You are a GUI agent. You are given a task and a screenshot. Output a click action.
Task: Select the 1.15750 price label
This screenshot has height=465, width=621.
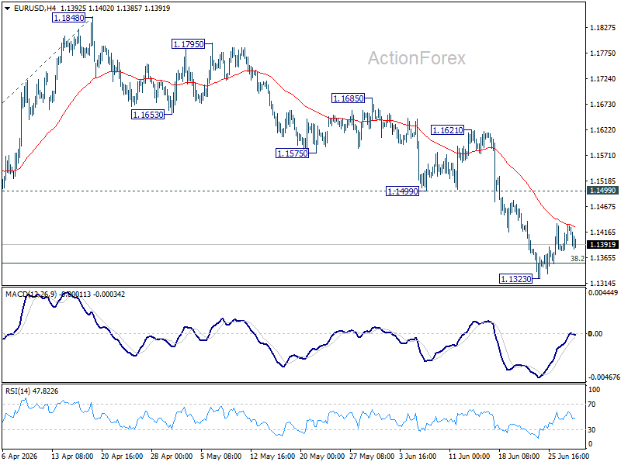pos(292,153)
